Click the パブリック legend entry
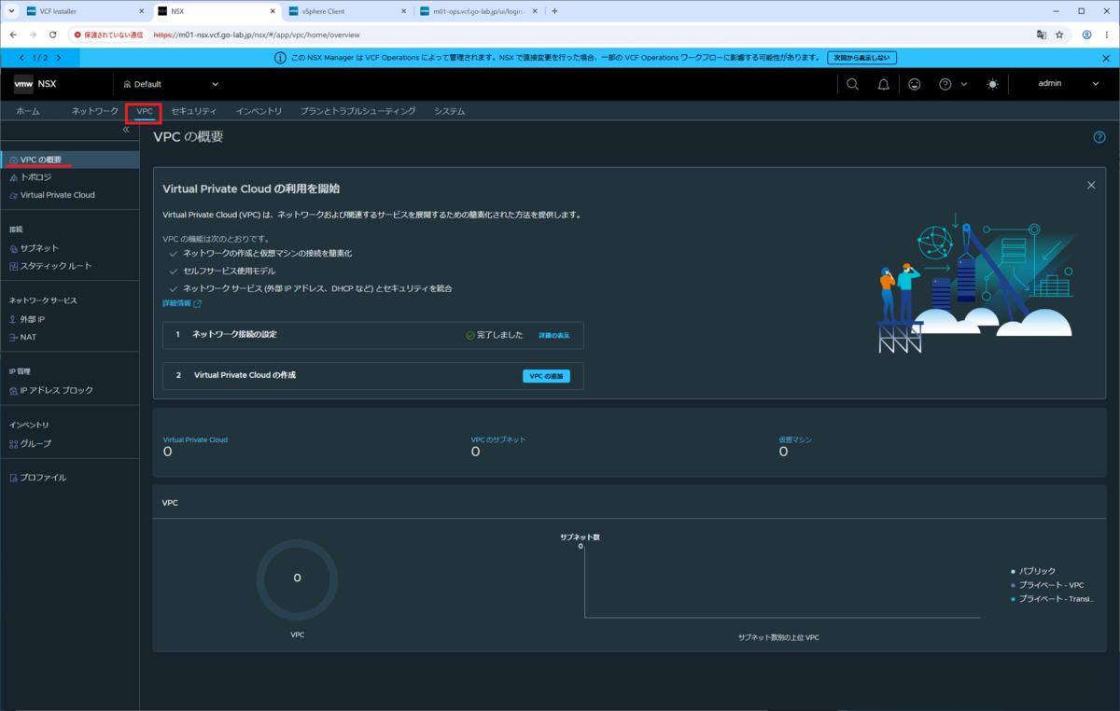 [x=1033, y=571]
